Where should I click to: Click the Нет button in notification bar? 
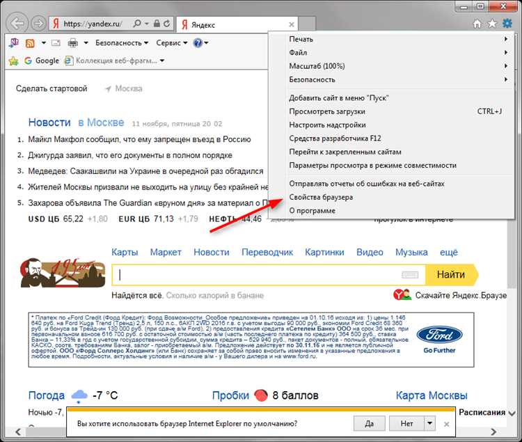406,423
